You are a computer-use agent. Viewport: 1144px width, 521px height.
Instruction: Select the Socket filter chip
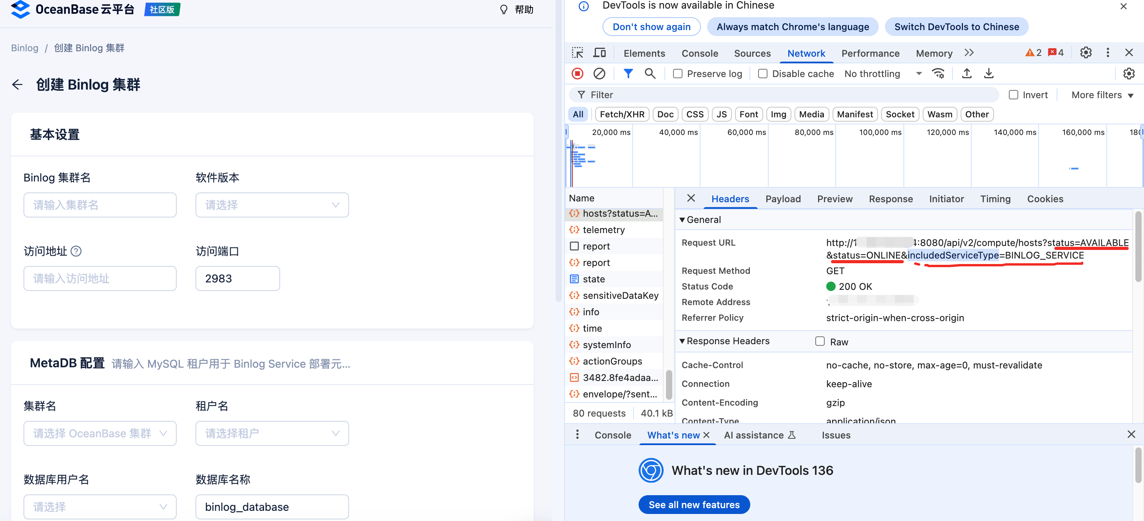(x=900, y=114)
